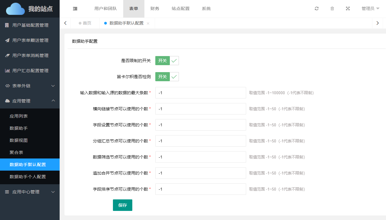Toggle the 笛卡尔积是否检测 switch

(x=167, y=77)
